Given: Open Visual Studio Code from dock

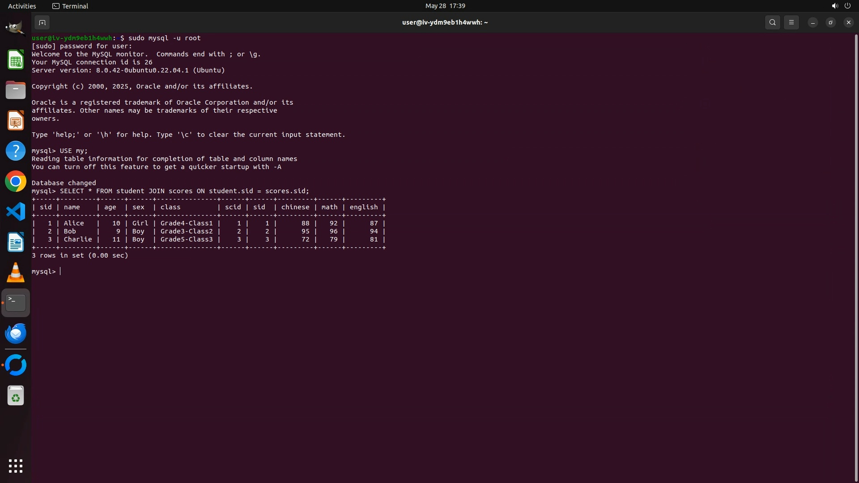Looking at the screenshot, I should 15,212.
